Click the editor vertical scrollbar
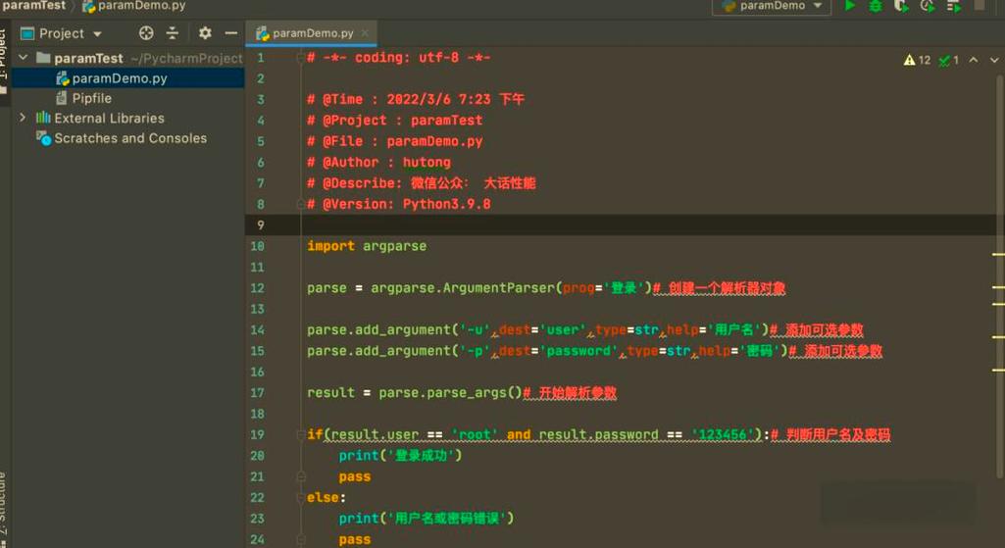Image resolution: width=1005 pixels, height=548 pixels. point(999,275)
